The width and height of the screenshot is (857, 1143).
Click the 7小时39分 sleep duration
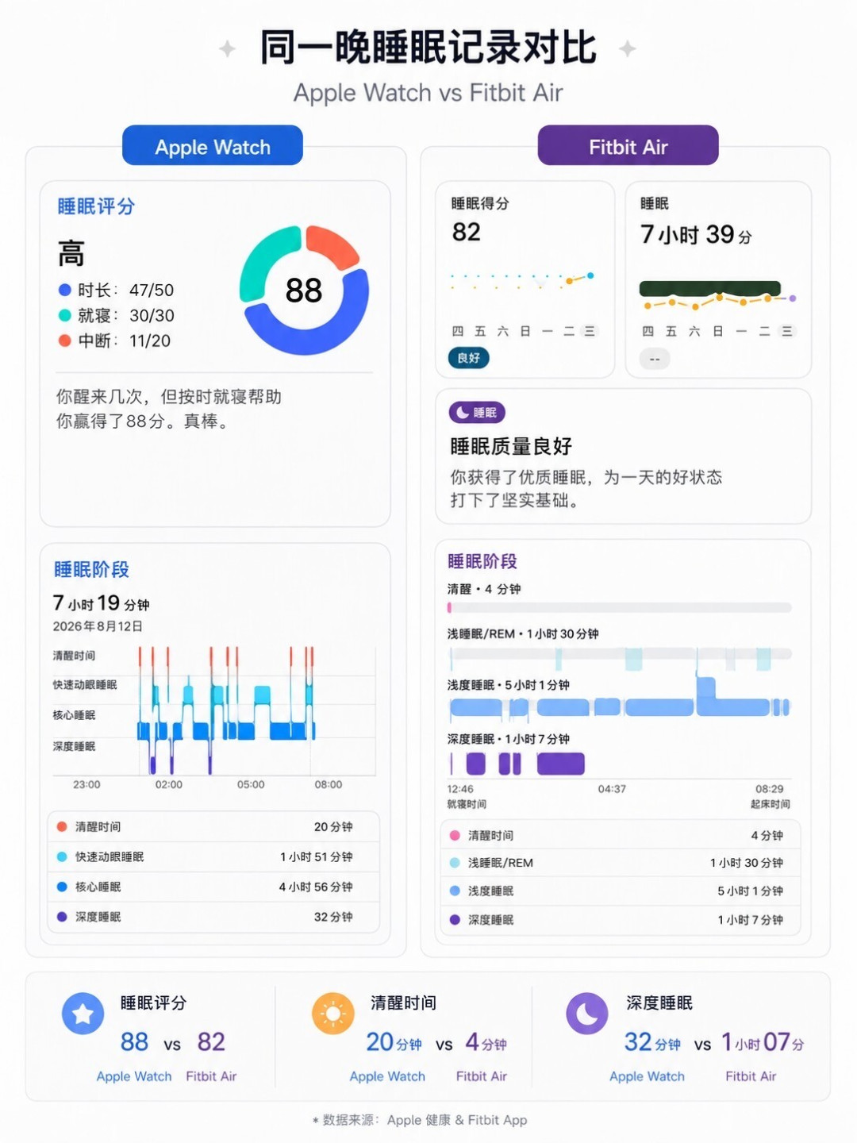click(696, 234)
